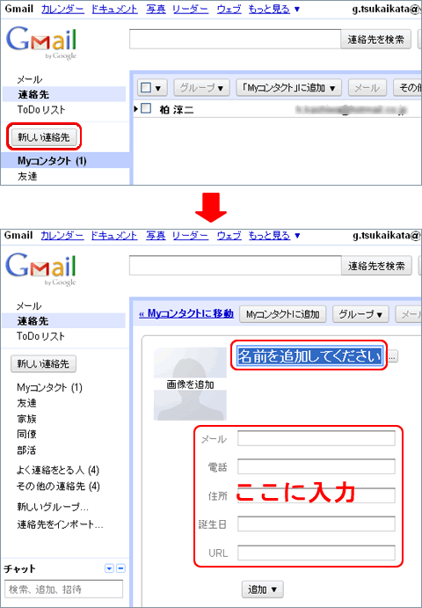
Task: Open カレンダー link on the new contact form page
Action: pos(62,235)
